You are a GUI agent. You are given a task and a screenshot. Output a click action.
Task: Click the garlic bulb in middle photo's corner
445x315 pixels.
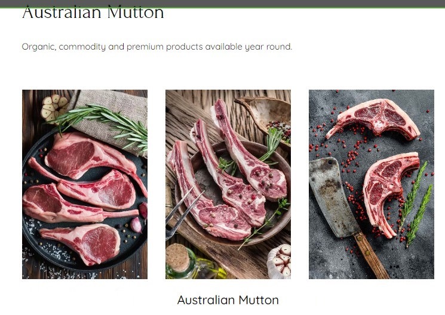tap(280, 262)
